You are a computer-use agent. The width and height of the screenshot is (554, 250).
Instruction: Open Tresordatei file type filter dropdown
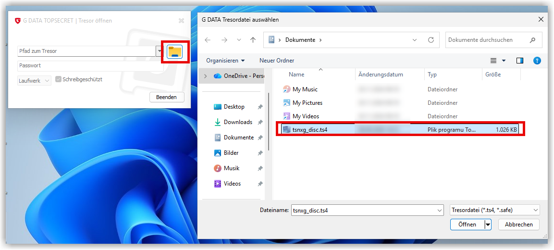coord(536,210)
